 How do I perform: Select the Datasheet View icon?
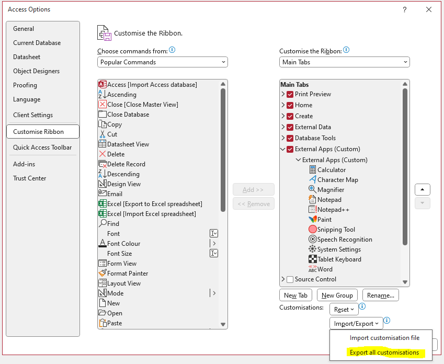[102, 144]
